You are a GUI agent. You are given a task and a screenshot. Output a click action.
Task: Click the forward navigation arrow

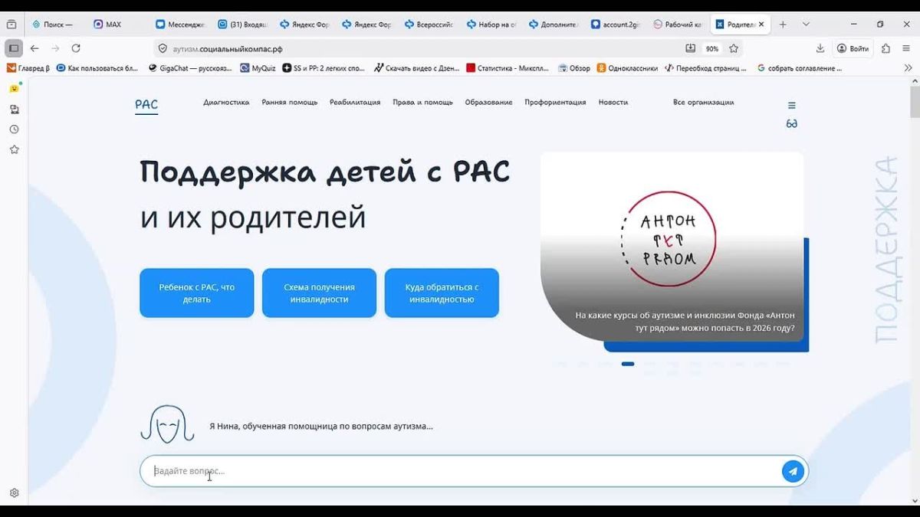pyautogui.click(x=55, y=48)
